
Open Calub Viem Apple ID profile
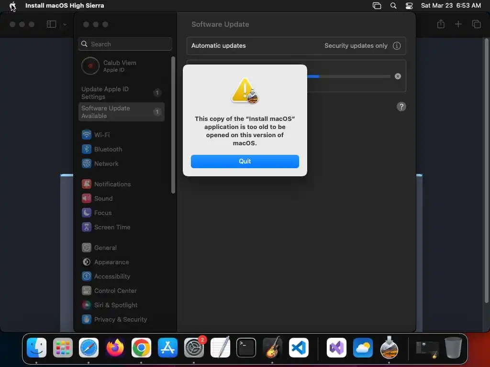point(121,66)
